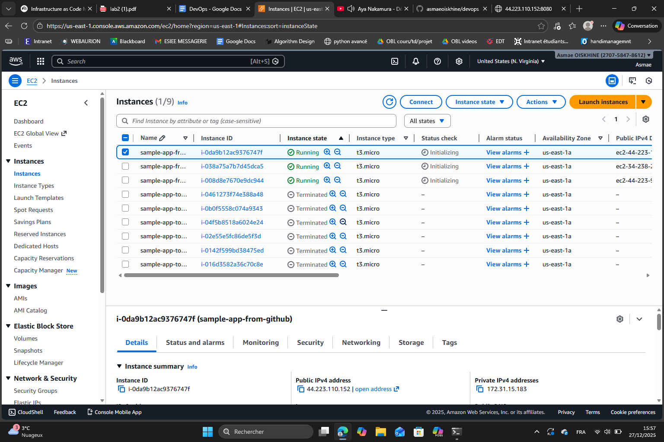Image resolution: width=664 pixels, height=442 pixels.
Task: Click the help question mark icon
Action: click(437, 61)
